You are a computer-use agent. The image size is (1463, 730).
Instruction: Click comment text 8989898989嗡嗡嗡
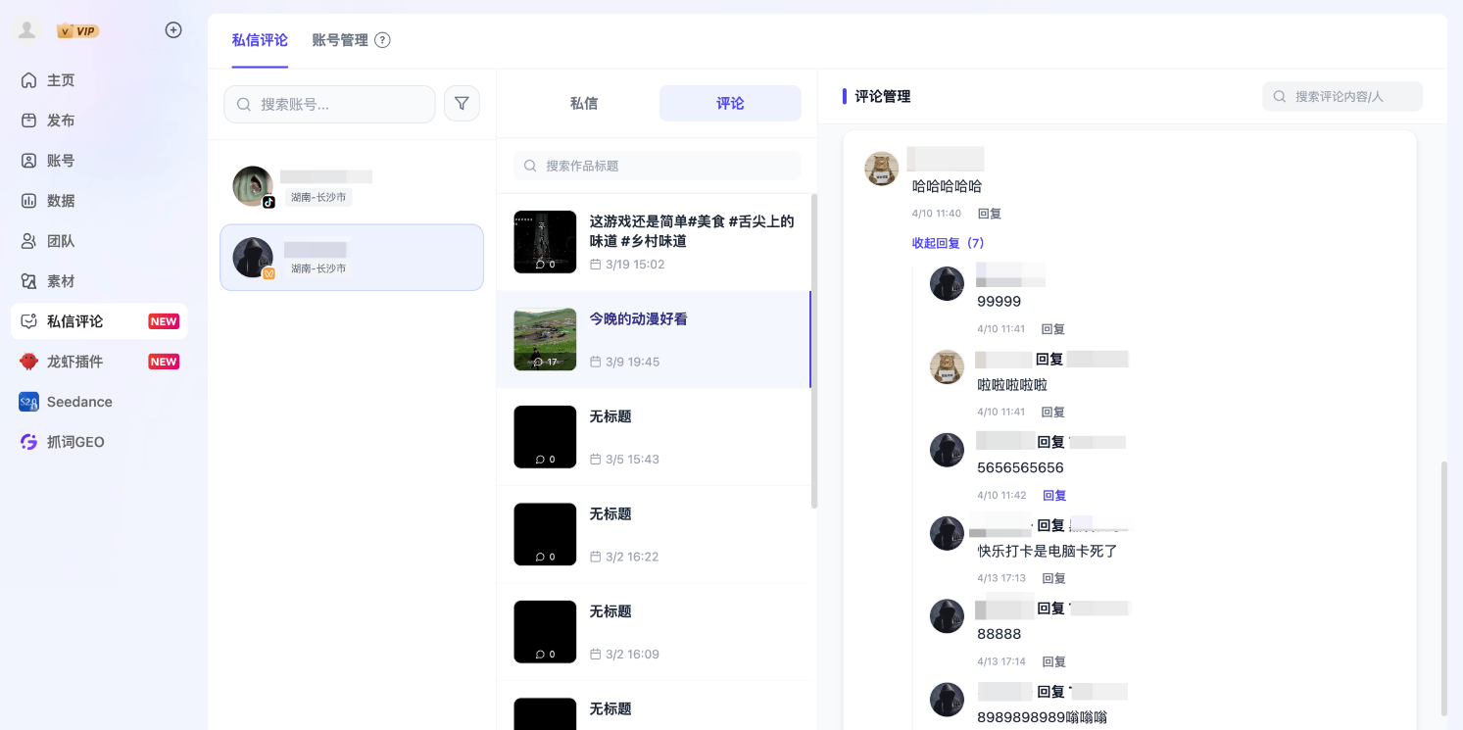click(x=1042, y=717)
